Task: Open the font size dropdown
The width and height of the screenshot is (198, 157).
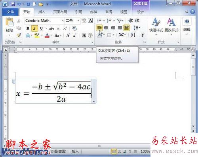Action: click(78, 21)
